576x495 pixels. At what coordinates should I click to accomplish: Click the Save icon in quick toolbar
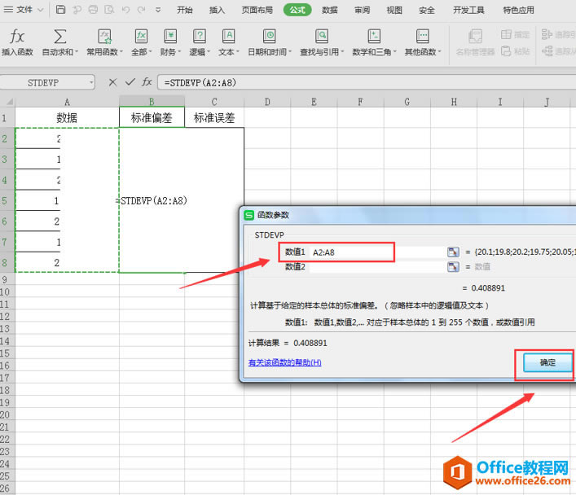point(60,10)
